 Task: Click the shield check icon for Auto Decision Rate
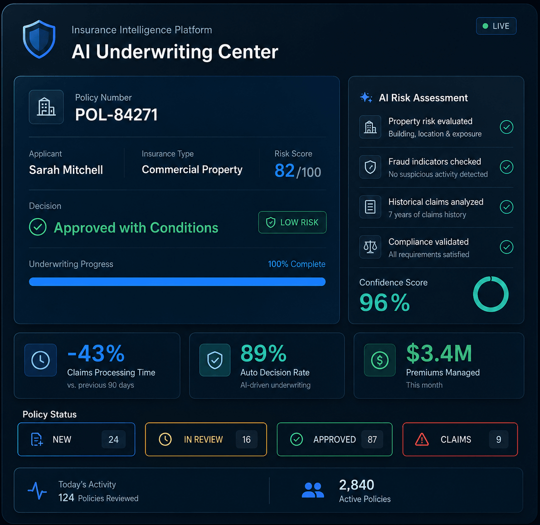[215, 360]
